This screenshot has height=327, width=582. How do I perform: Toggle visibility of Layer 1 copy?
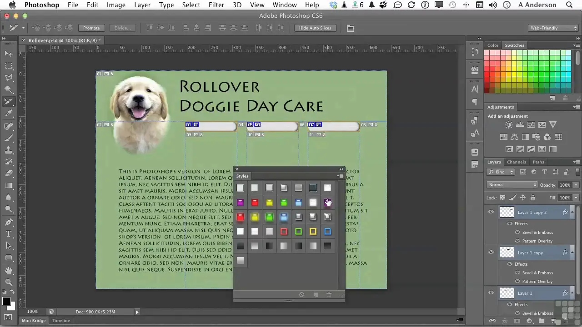click(x=491, y=253)
